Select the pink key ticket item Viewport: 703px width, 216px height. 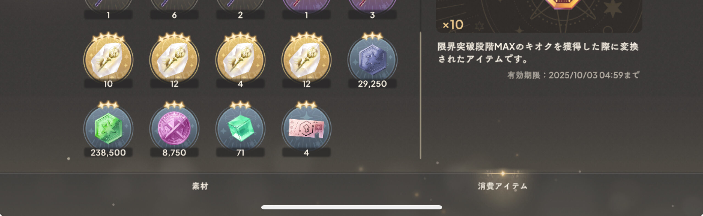[306, 129]
